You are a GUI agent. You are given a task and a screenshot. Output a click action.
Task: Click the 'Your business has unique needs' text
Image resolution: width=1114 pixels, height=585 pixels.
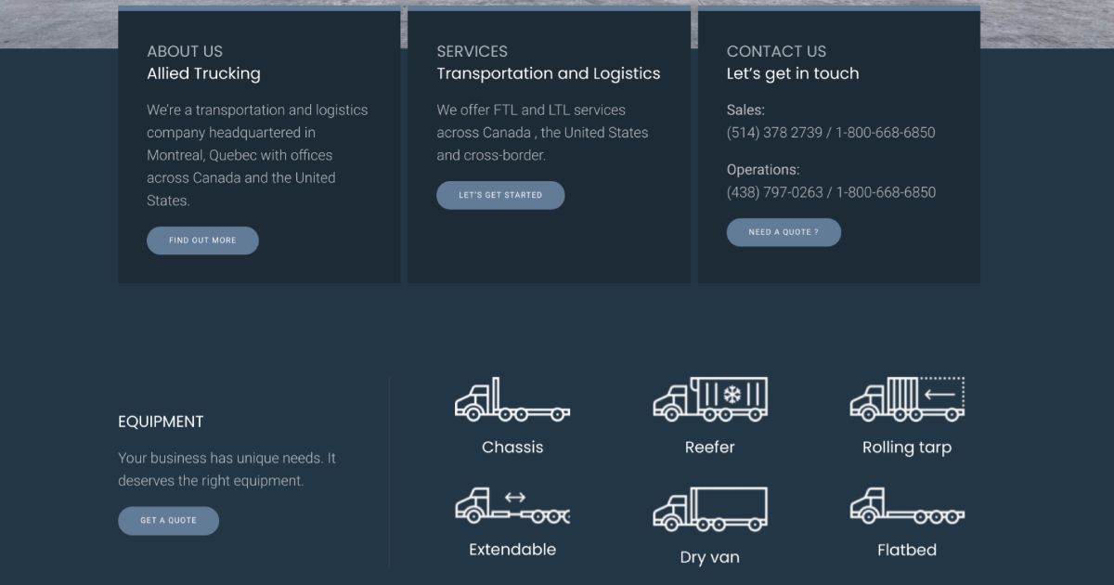tap(227, 470)
